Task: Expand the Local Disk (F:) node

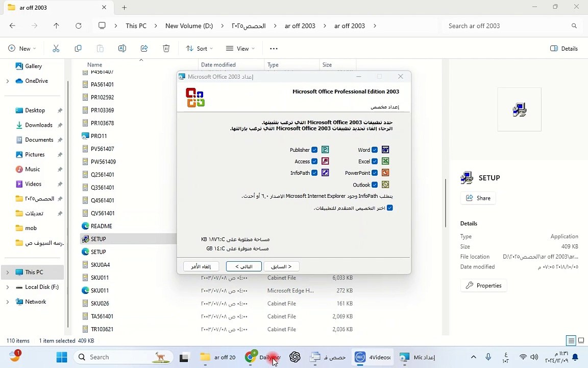Action: (x=8, y=287)
